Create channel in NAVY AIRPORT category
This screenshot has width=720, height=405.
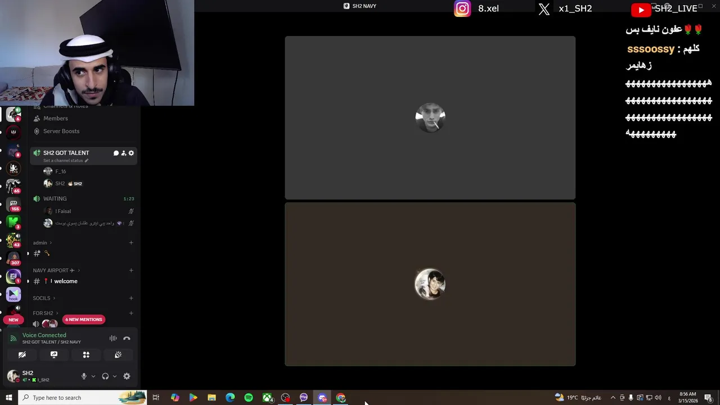(x=131, y=271)
